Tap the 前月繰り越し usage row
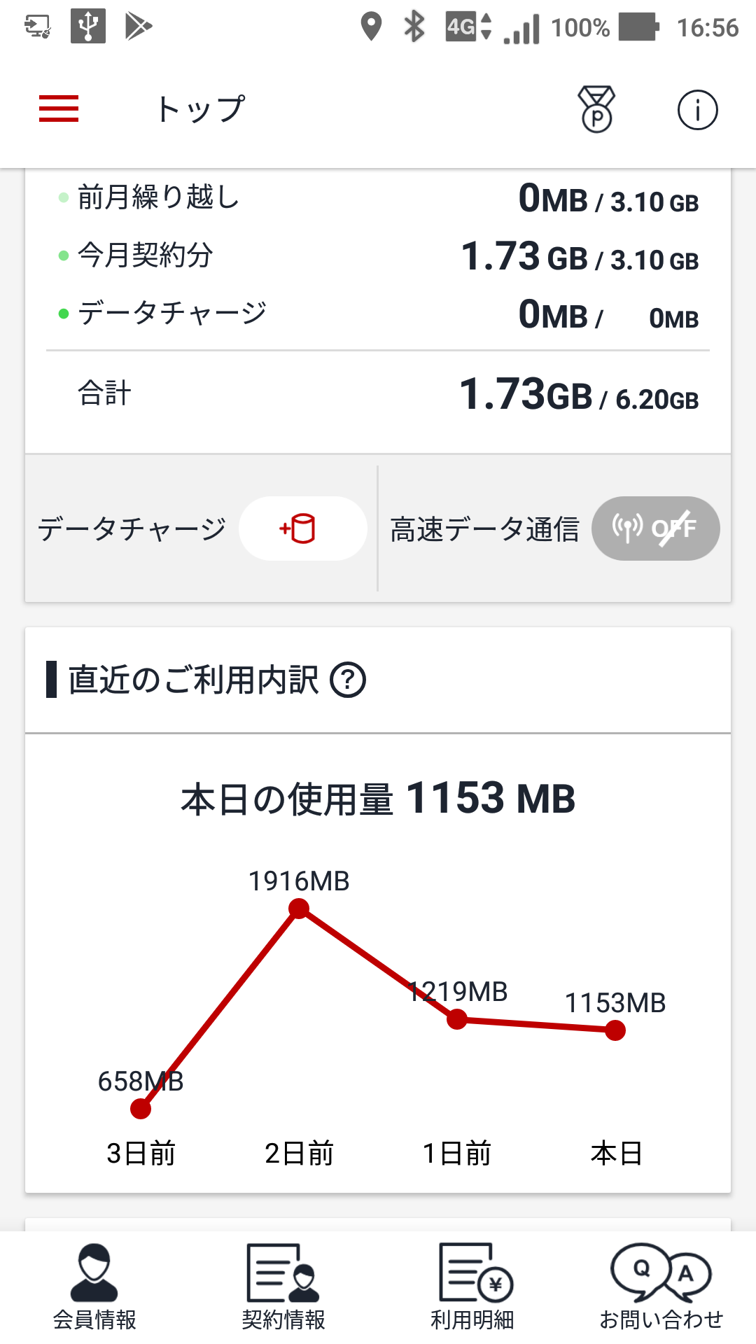 coord(378,198)
